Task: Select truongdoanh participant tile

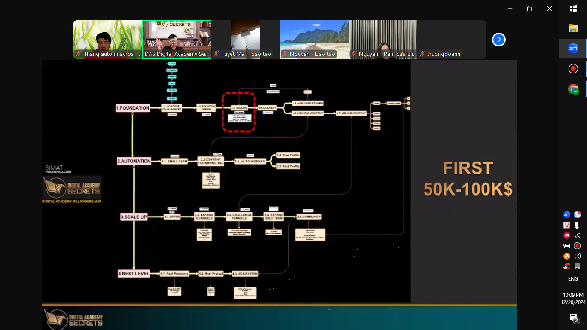Action: click(452, 40)
